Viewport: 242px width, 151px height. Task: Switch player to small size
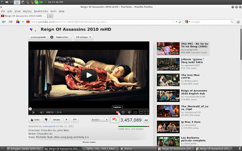135,112
